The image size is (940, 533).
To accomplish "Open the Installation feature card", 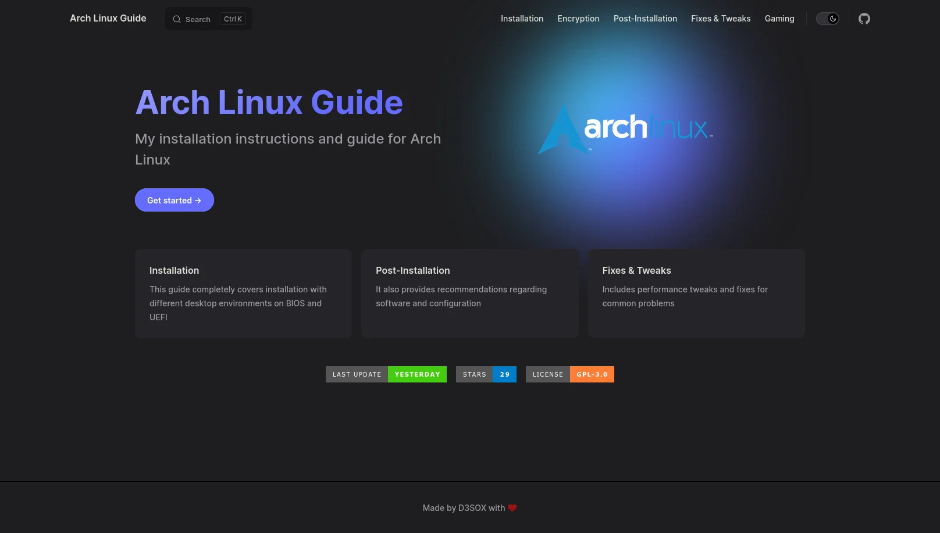I will (x=243, y=294).
